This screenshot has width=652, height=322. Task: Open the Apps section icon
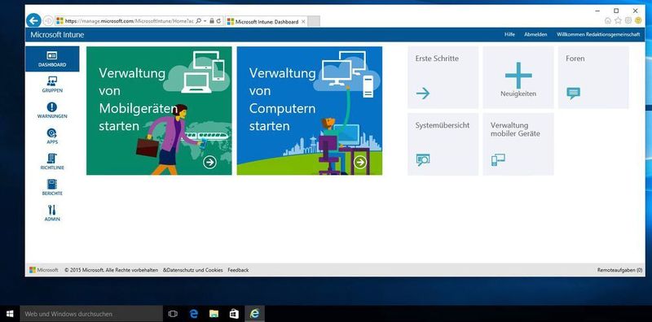(52, 133)
